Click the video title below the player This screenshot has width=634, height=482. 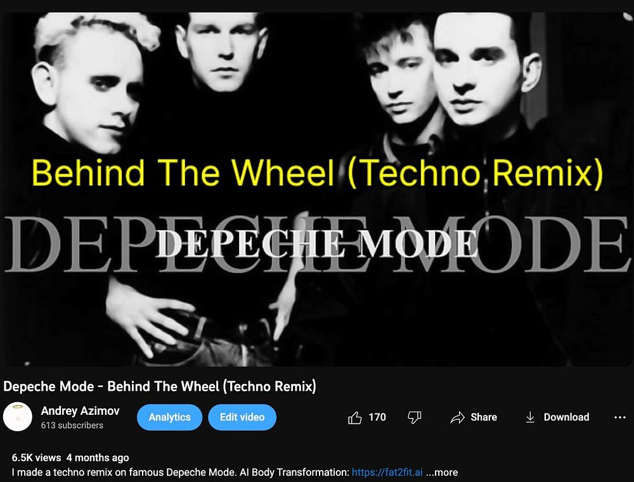pyautogui.click(x=160, y=386)
